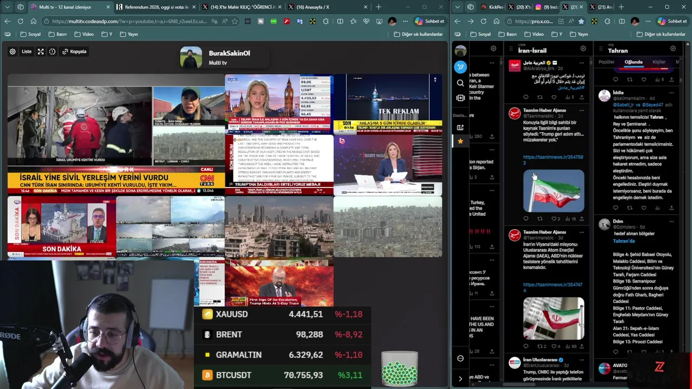The height and width of the screenshot is (389, 692).
Task: Open Multi tv settings gear
Action: (12, 51)
